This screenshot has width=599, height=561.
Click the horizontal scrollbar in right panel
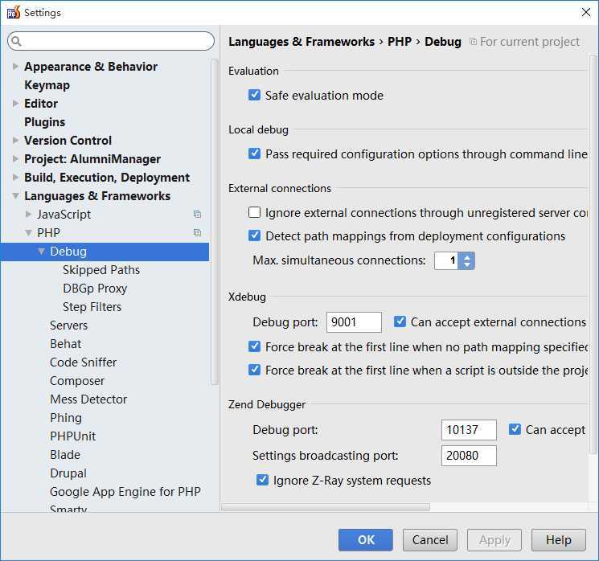point(326,507)
